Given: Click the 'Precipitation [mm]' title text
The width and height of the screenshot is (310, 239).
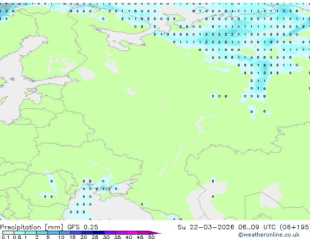Looking at the screenshot, I should coord(32,227).
